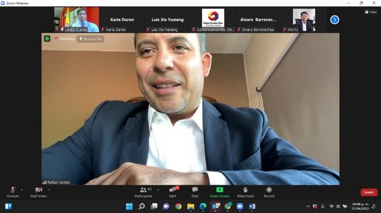Click the green encryption shield icon
This screenshot has width=381, height=213.
point(47,39)
